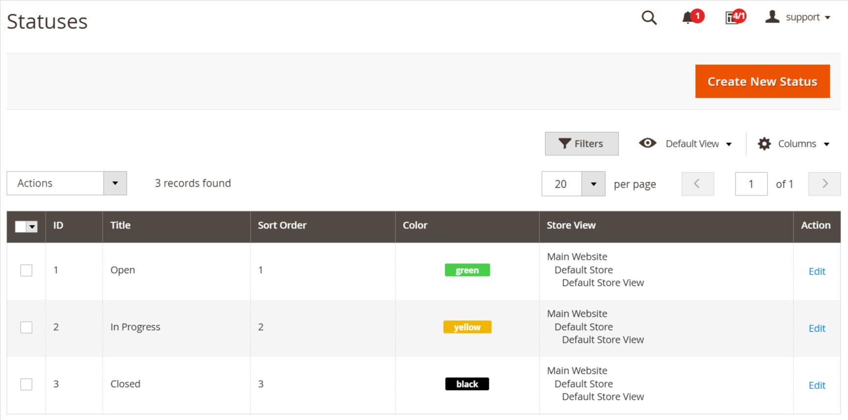Expand the Actions dropdown

115,183
